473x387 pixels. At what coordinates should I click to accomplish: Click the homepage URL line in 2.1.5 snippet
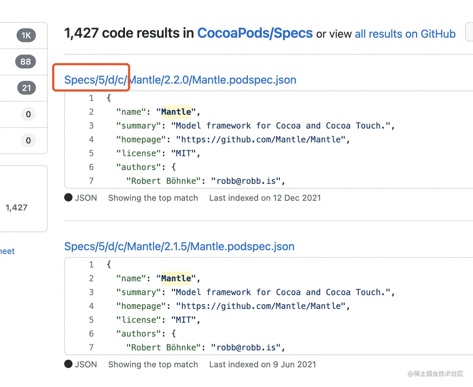[x=233, y=306]
